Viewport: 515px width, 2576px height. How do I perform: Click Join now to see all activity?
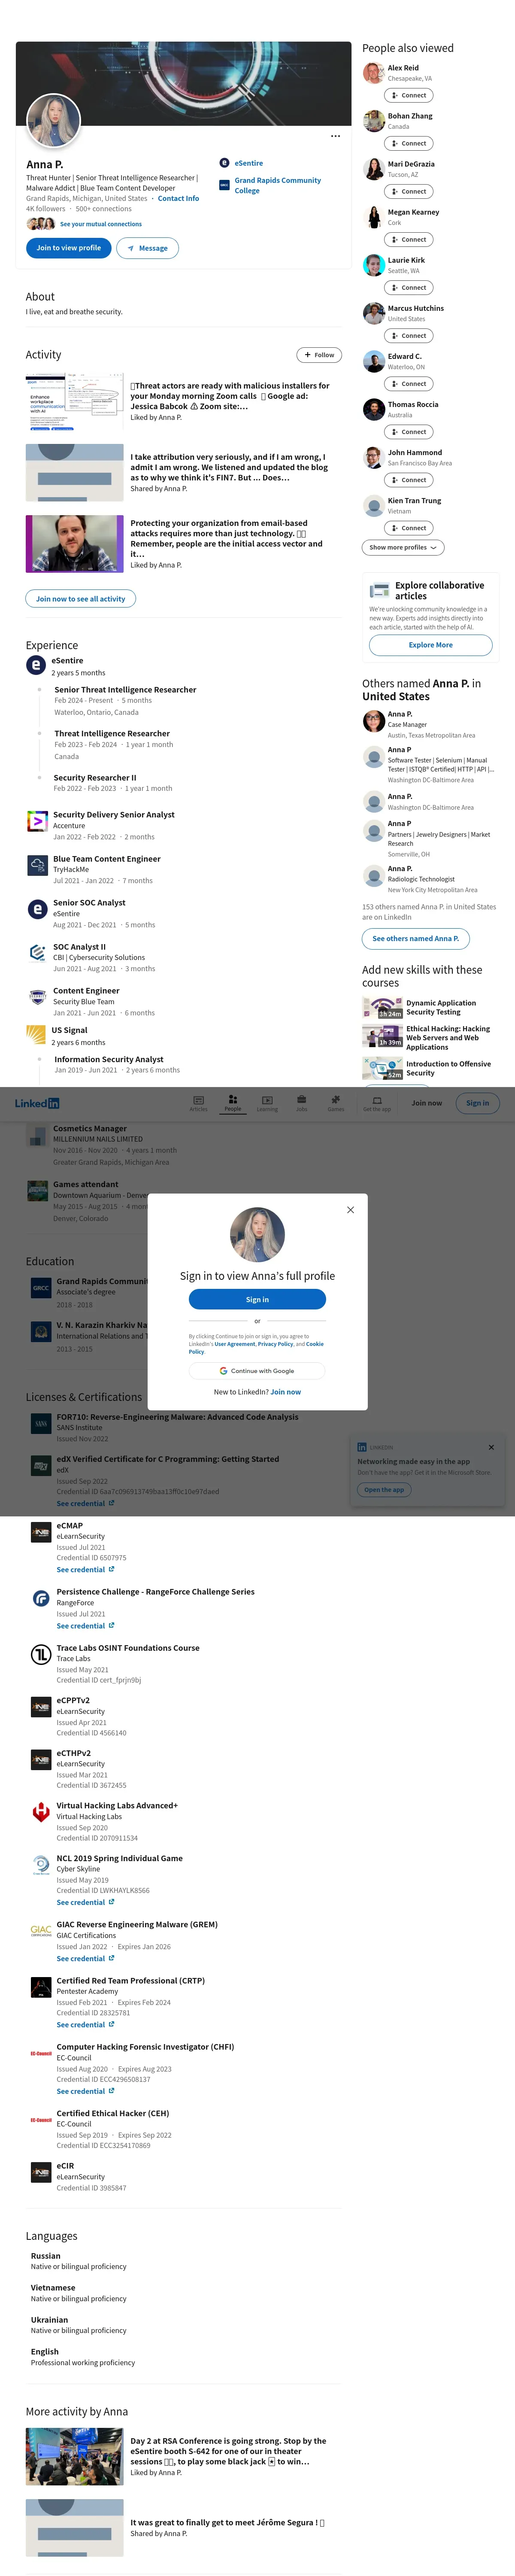coord(81,599)
